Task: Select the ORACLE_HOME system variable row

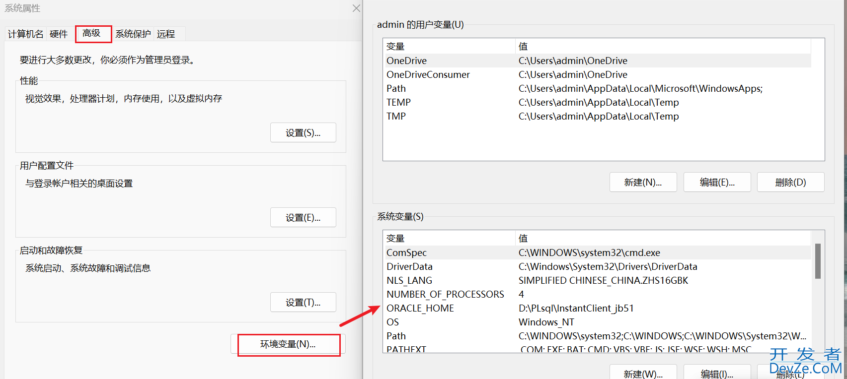Action: tap(598, 308)
